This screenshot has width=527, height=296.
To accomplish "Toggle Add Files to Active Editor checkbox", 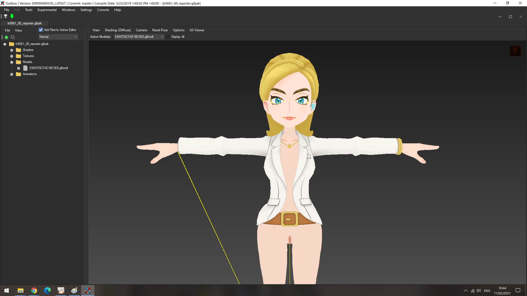I will coord(41,30).
